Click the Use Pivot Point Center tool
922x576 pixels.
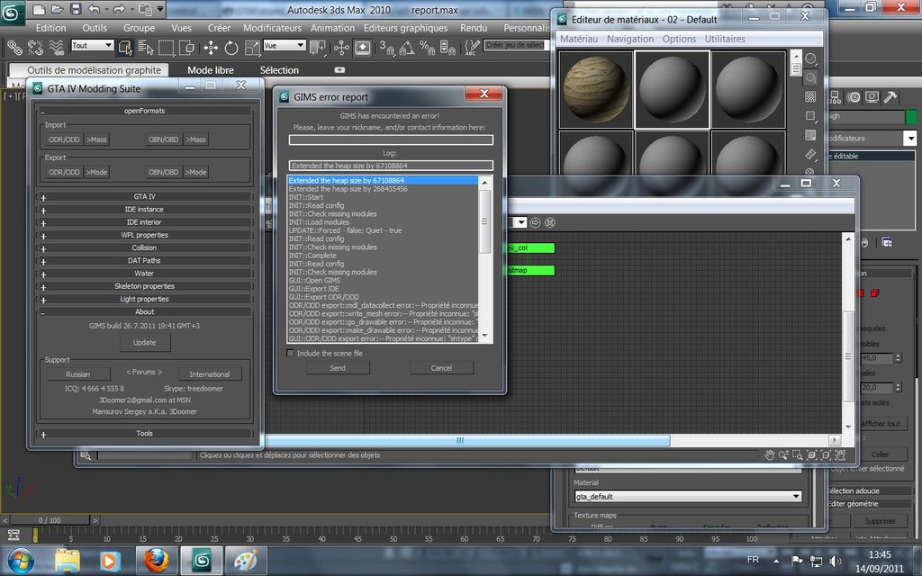[318, 48]
